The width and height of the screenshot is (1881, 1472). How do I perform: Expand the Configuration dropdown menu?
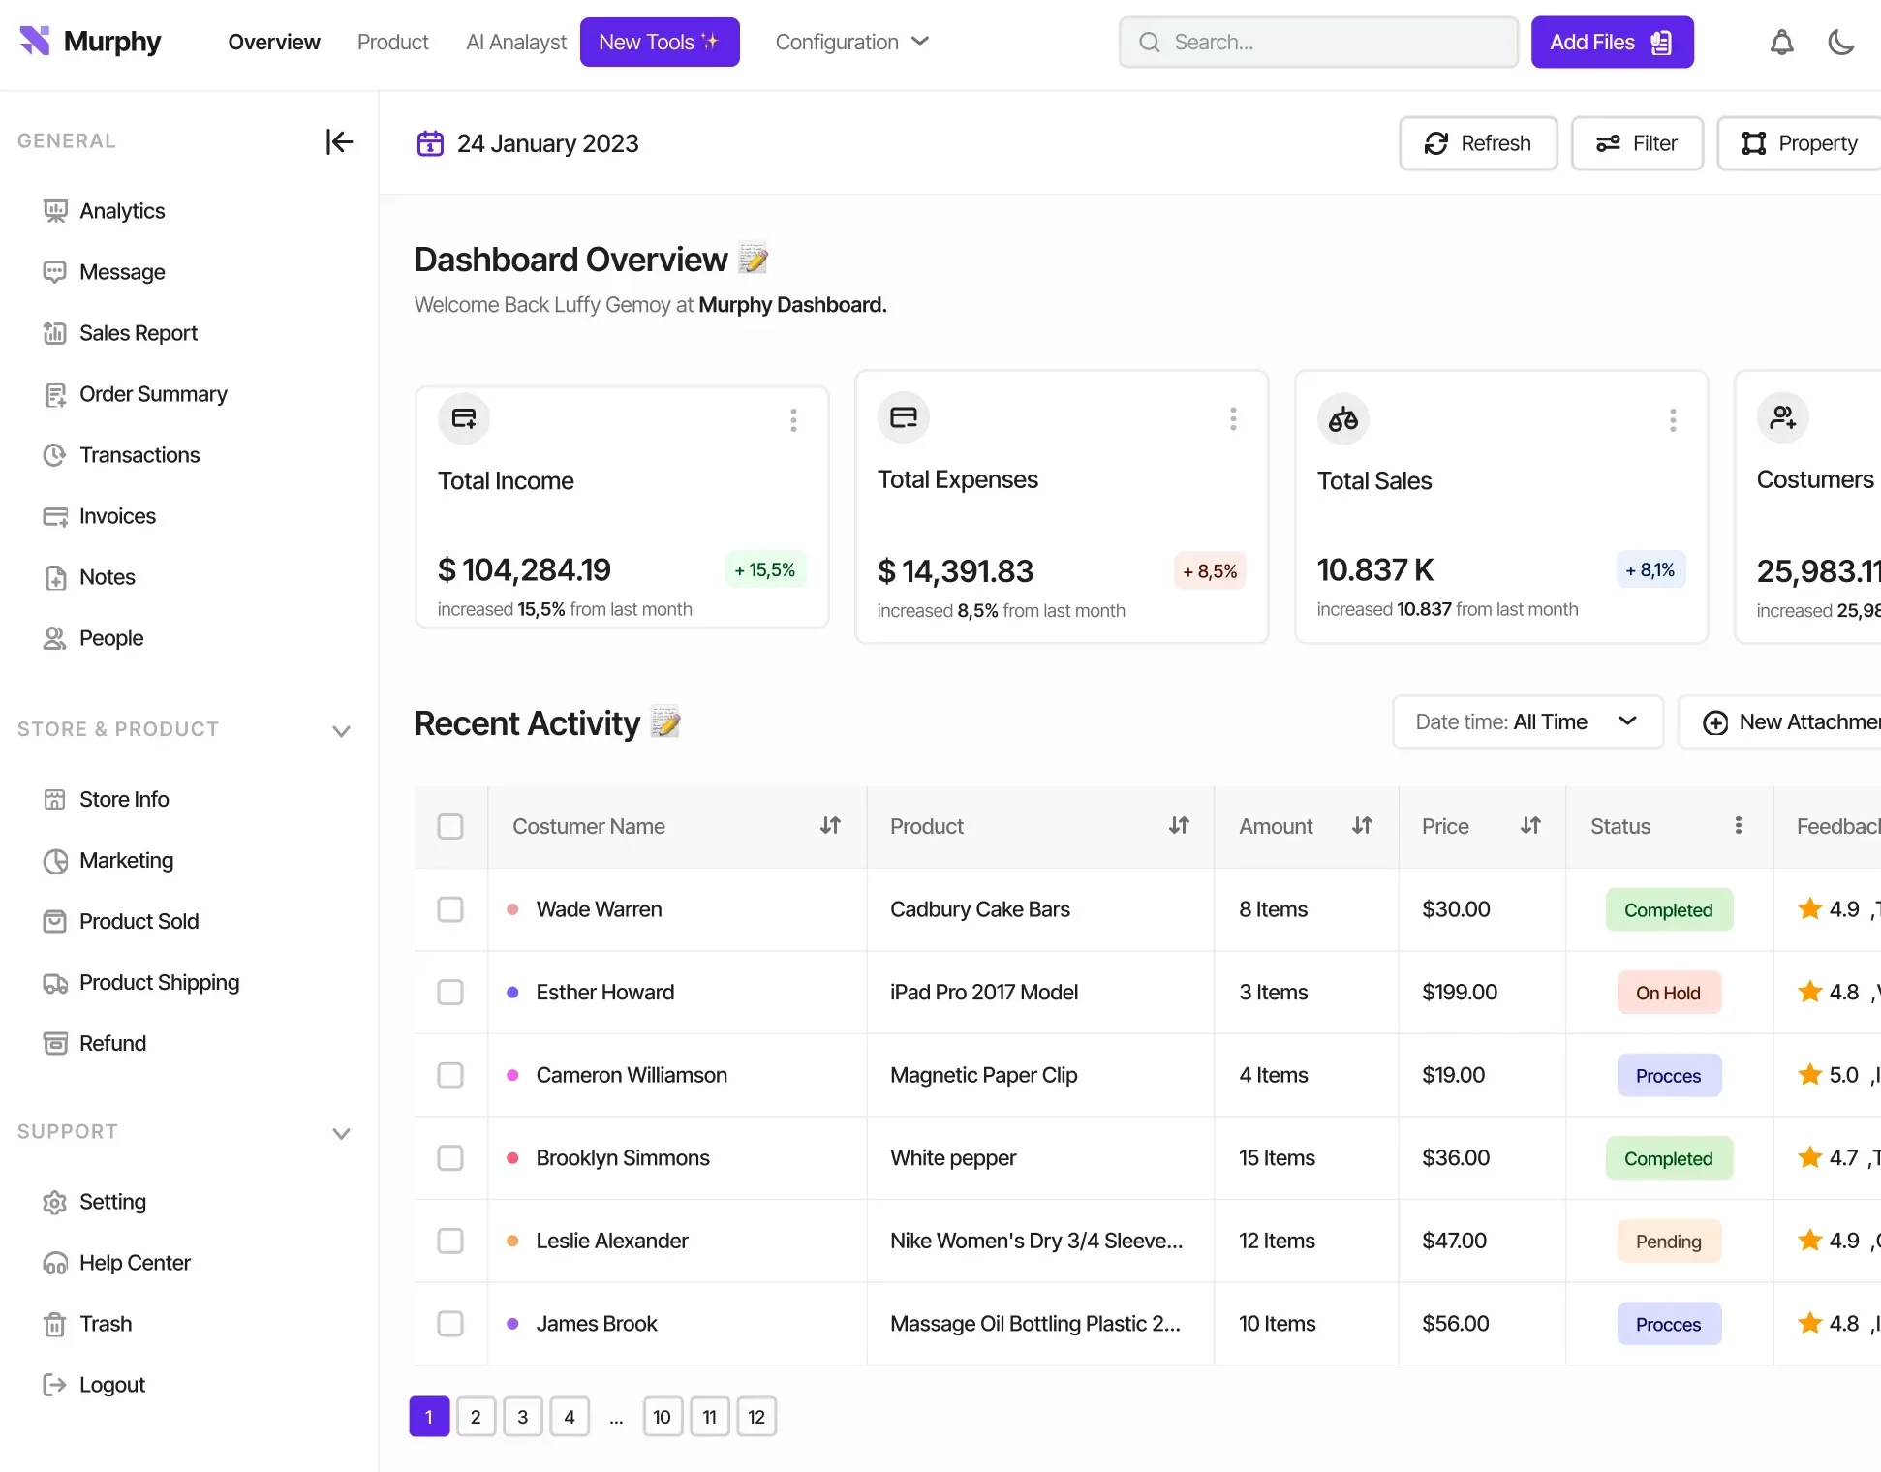click(x=851, y=42)
